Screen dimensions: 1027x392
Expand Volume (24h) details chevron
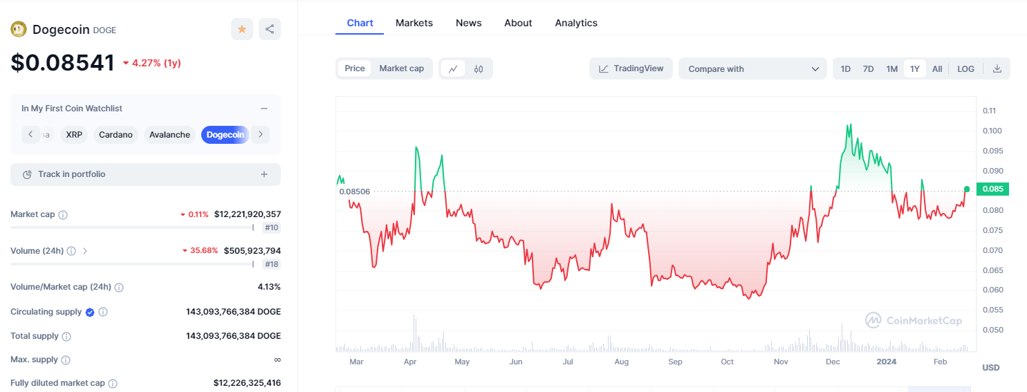coord(85,251)
